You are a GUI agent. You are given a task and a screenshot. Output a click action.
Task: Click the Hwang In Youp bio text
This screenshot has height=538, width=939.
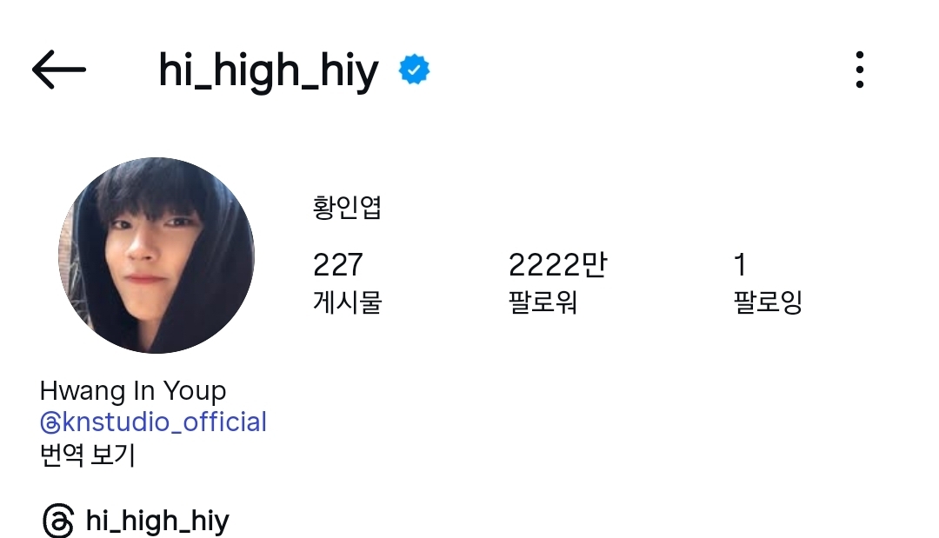(x=133, y=391)
